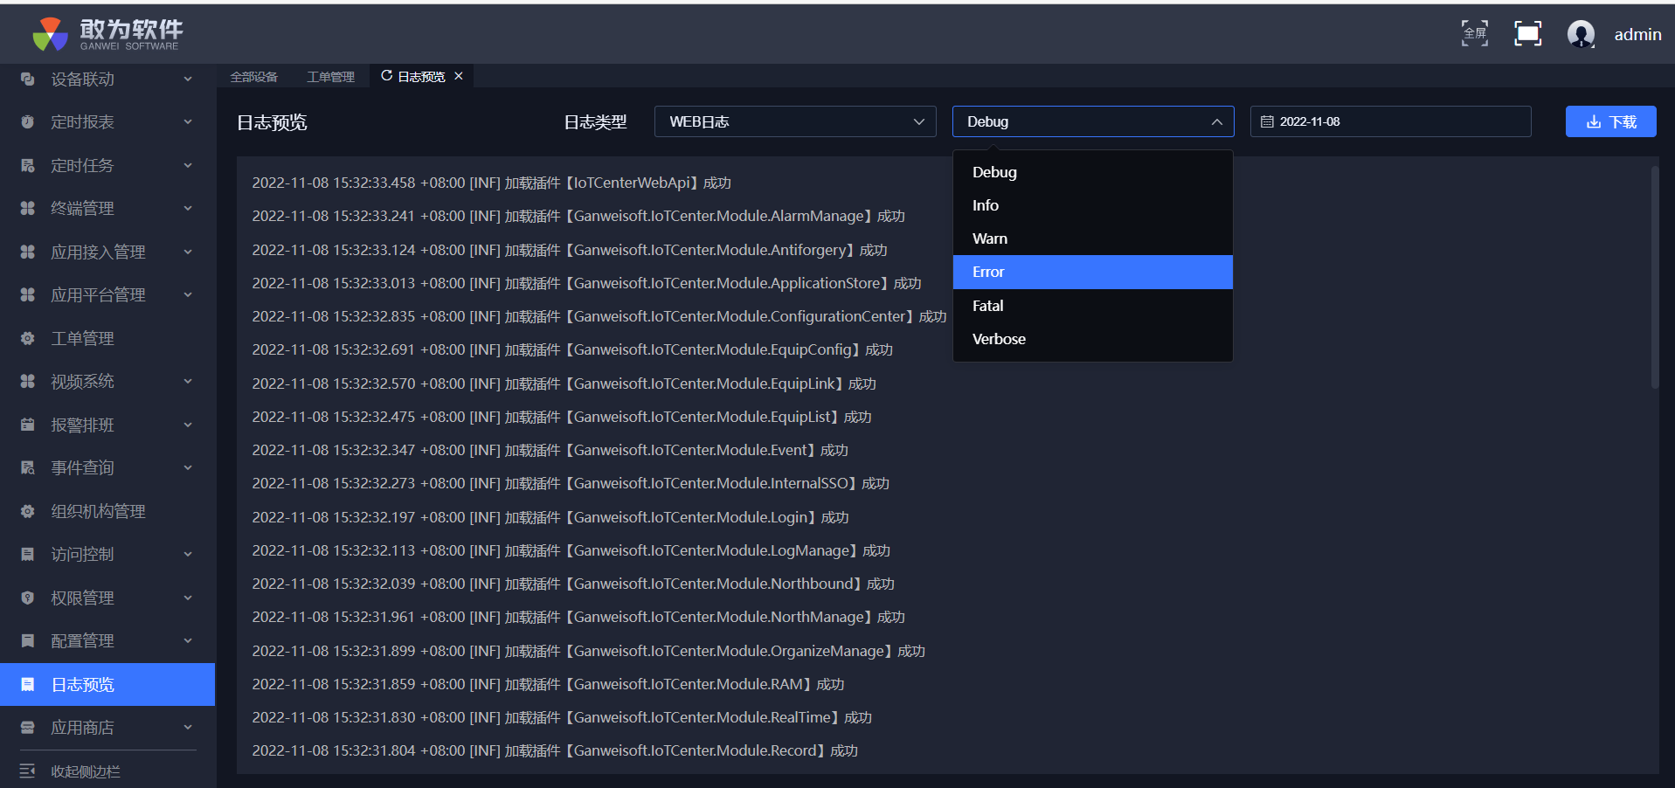Click the Module.AlarmManage log entry
Screen dimensions: 1675x788
coord(578,216)
